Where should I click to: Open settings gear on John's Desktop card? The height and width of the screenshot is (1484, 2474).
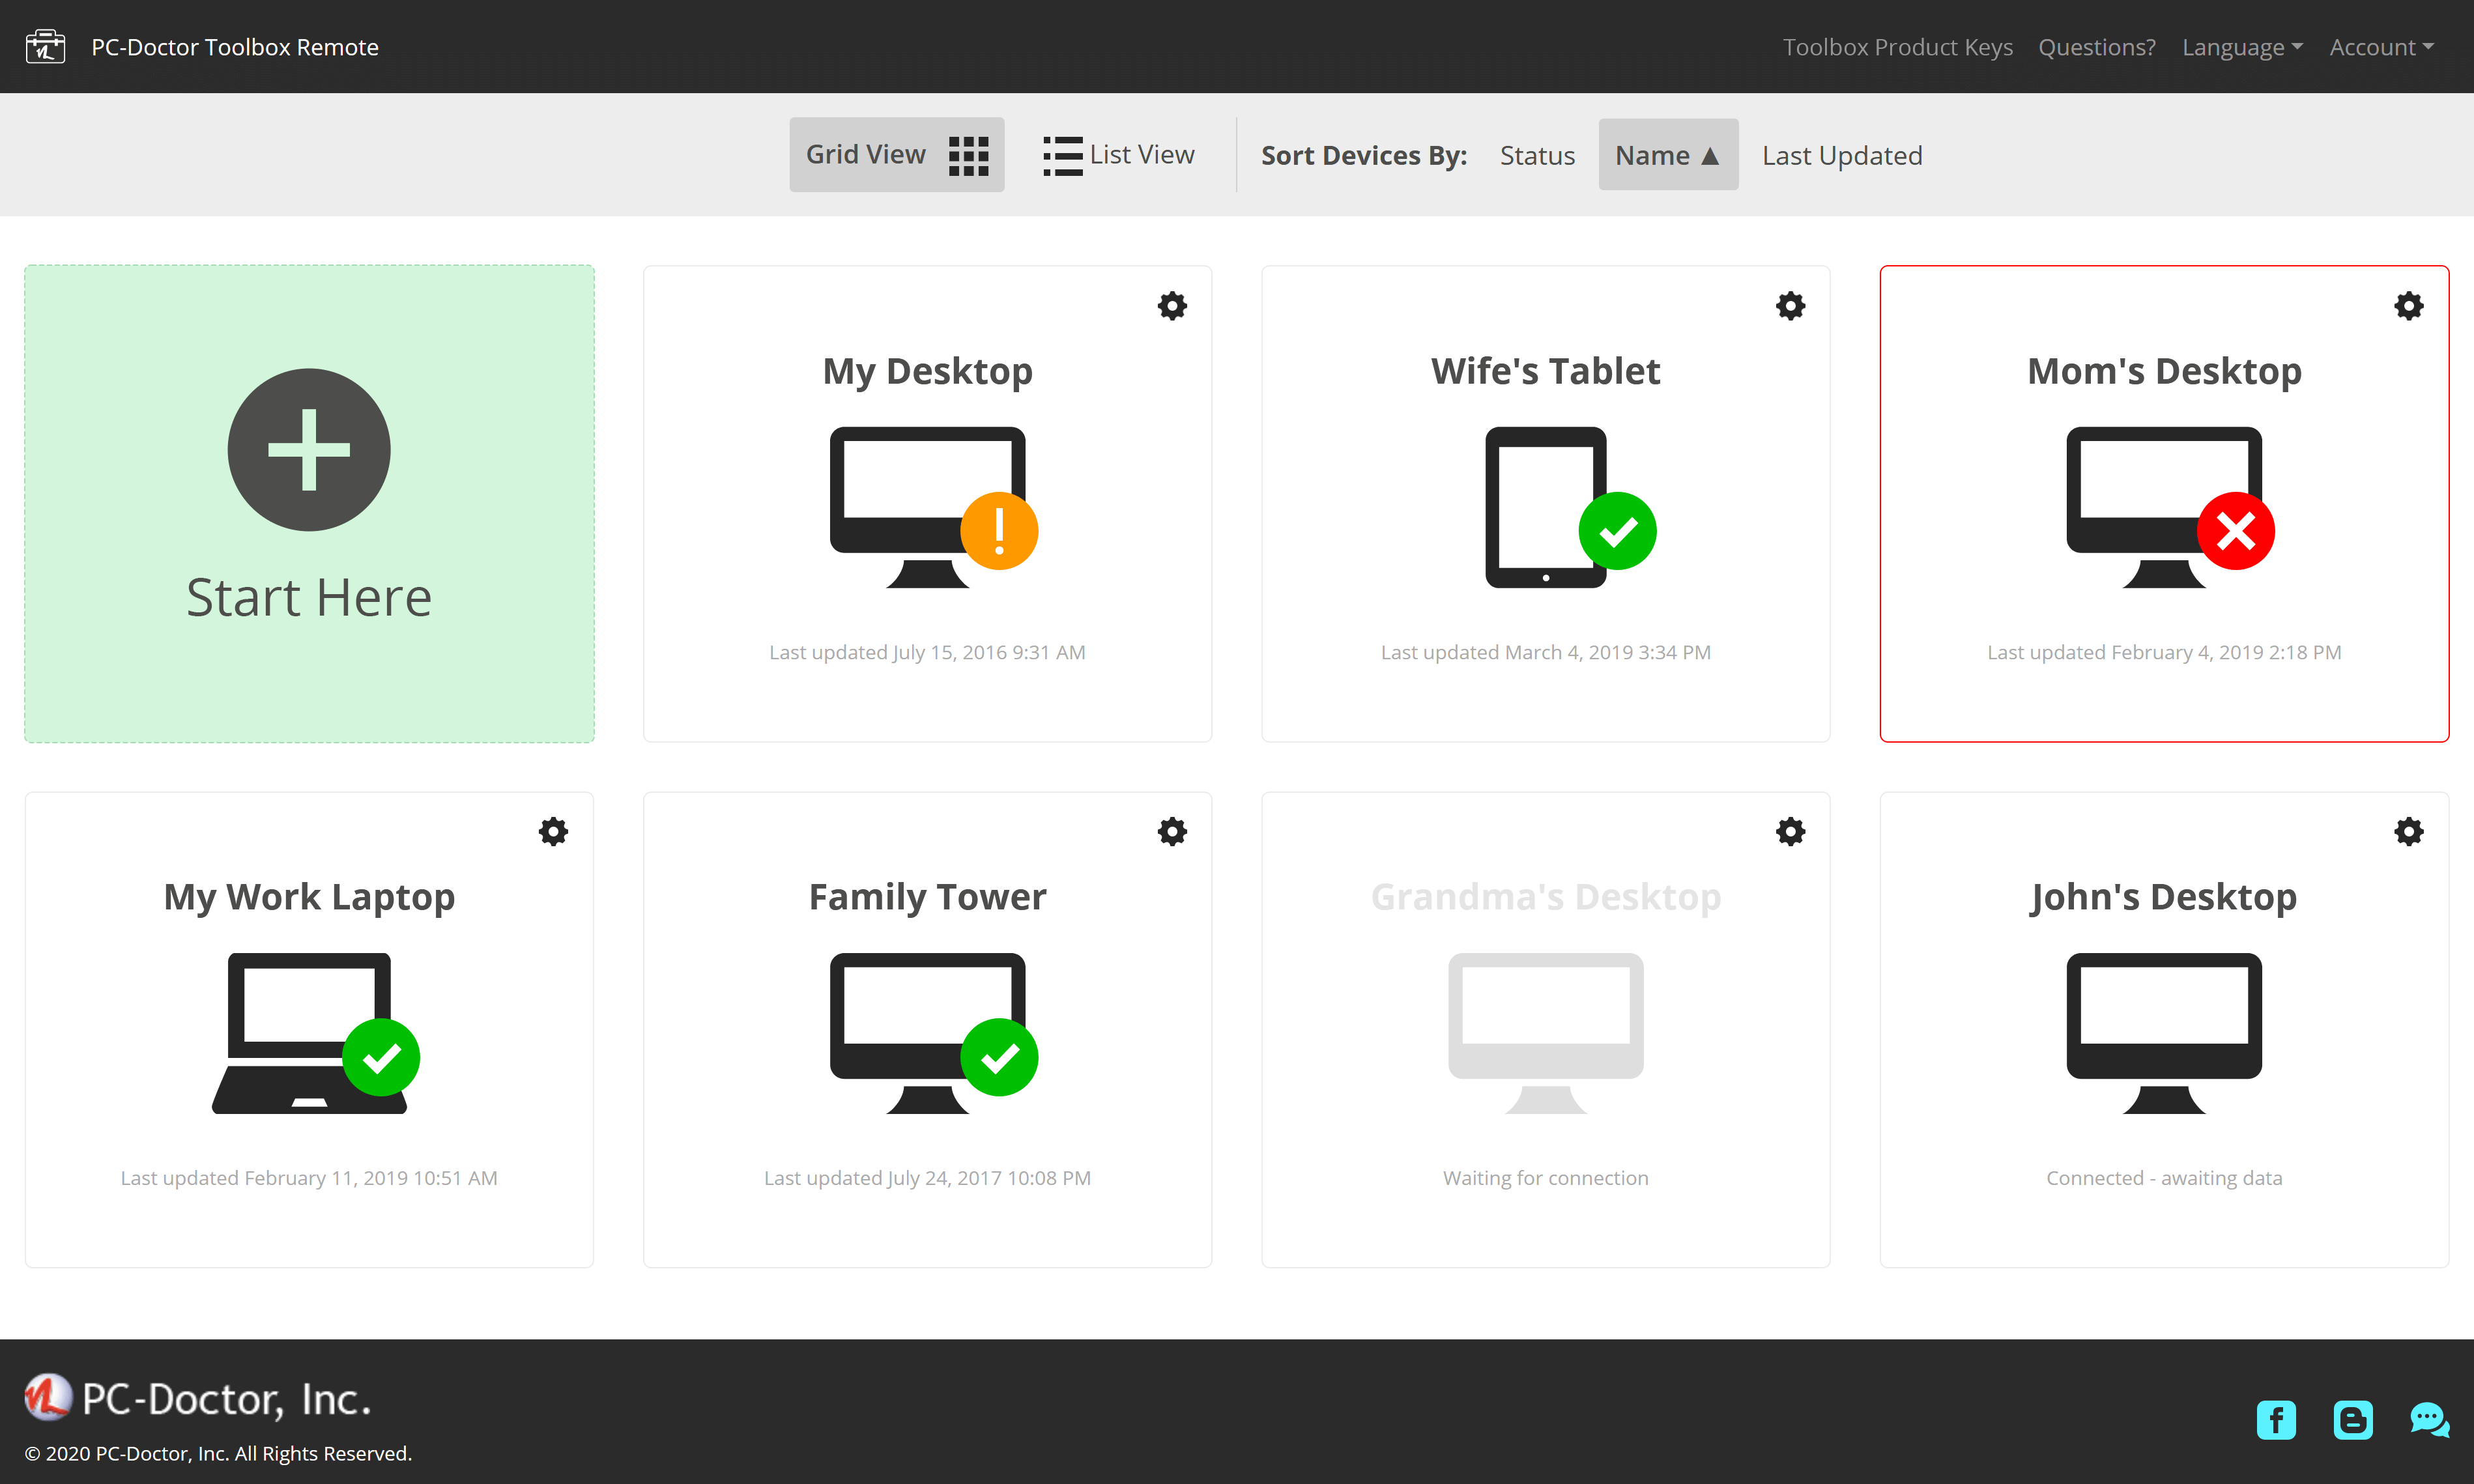tap(2408, 832)
